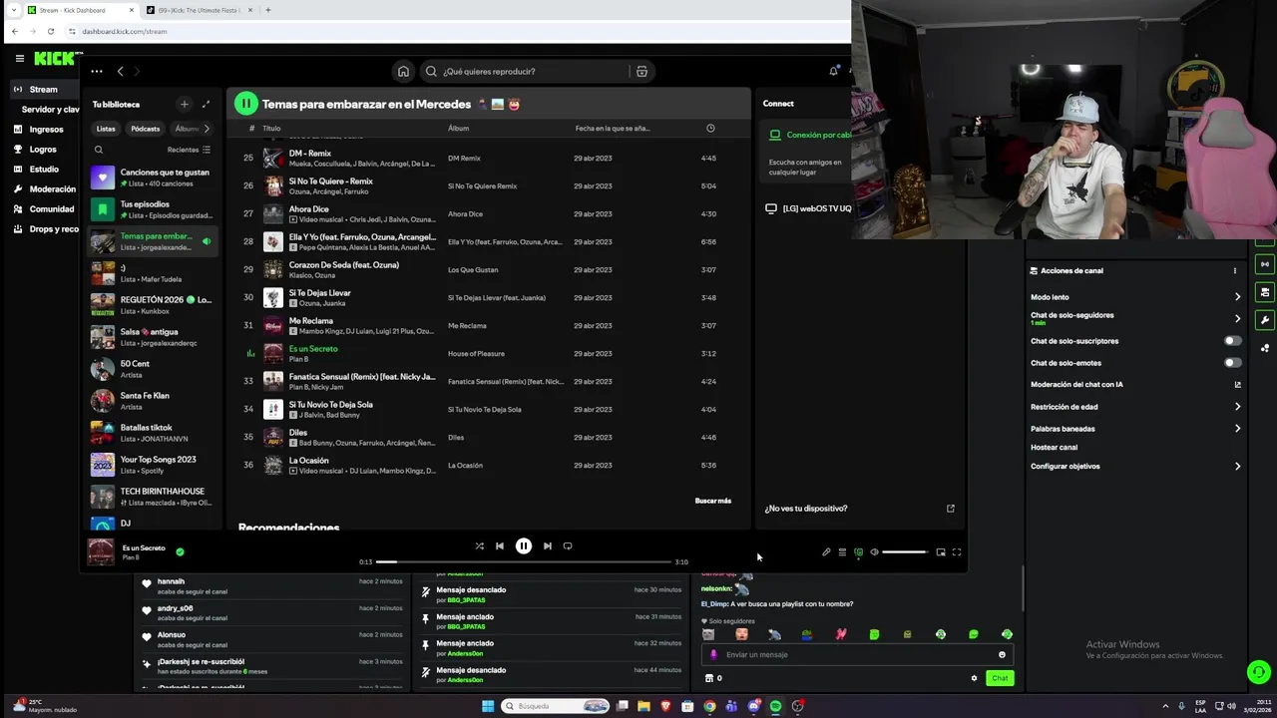Toggle Chat de solo-suscriptores switch

[1233, 341]
